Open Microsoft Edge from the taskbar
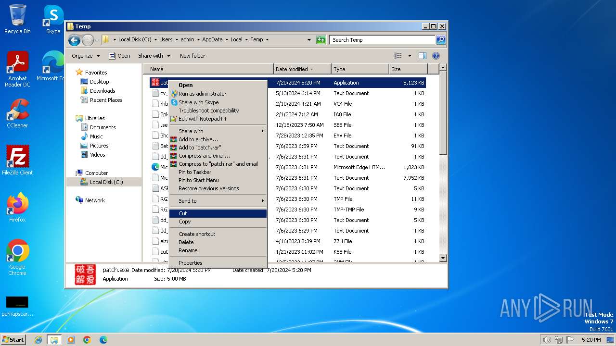This screenshot has height=346, width=616. point(103,340)
